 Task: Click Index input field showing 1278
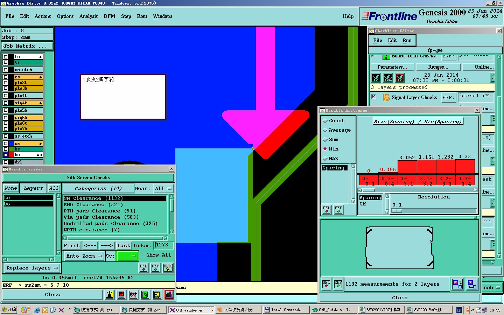tap(164, 245)
